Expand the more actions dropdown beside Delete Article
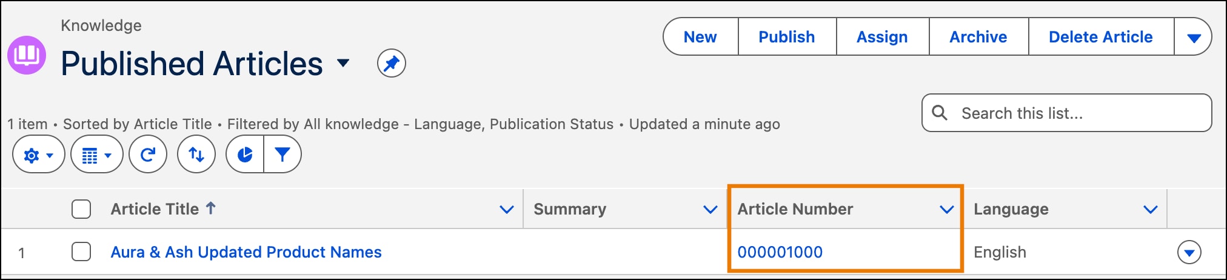Screen dimensions: 1227x280 [1193, 38]
